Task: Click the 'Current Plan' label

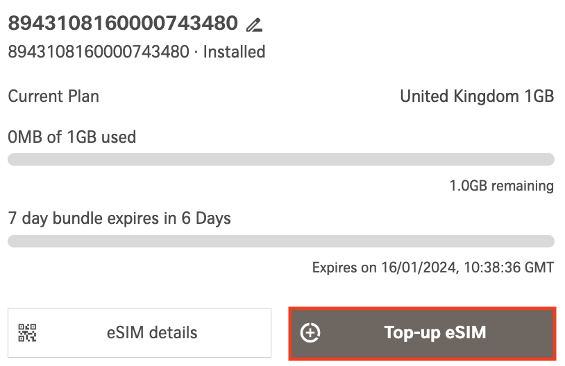Action: click(53, 96)
